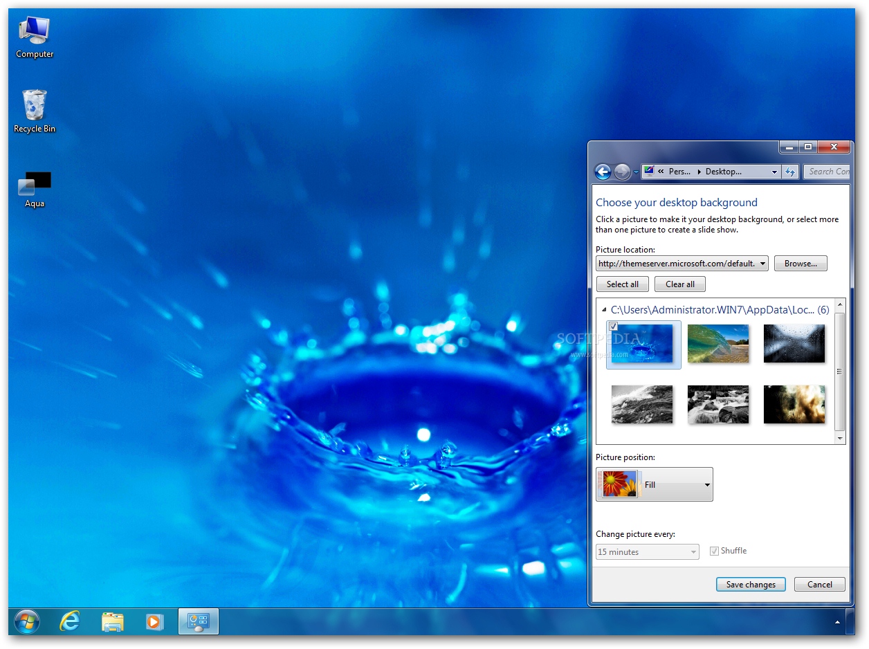Click the Pers... breadcrumb segment

[679, 172]
